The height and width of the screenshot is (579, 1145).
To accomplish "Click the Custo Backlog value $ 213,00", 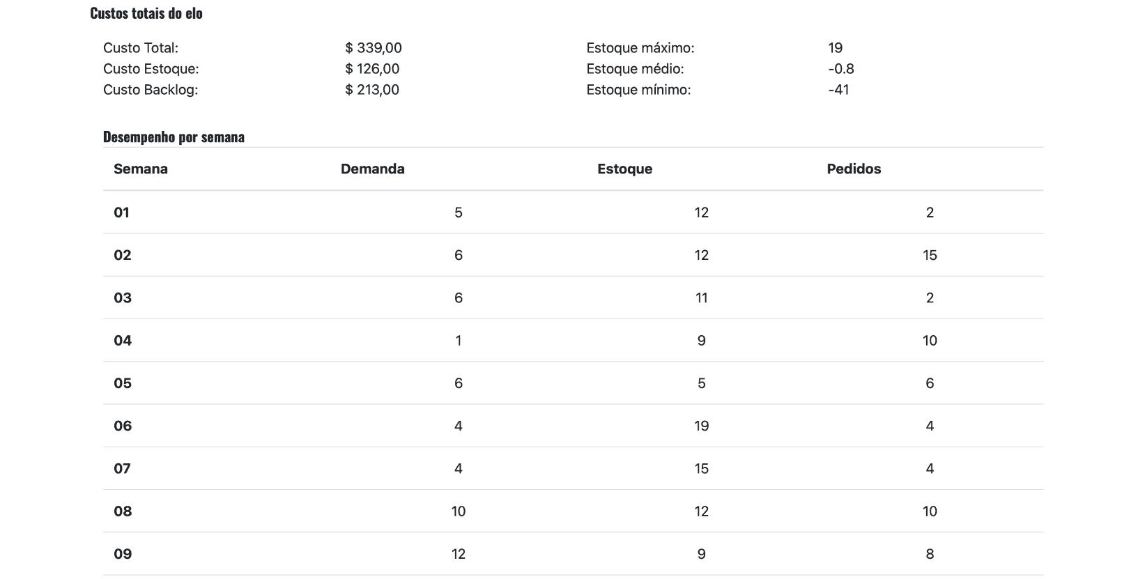I will coord(372,90).
